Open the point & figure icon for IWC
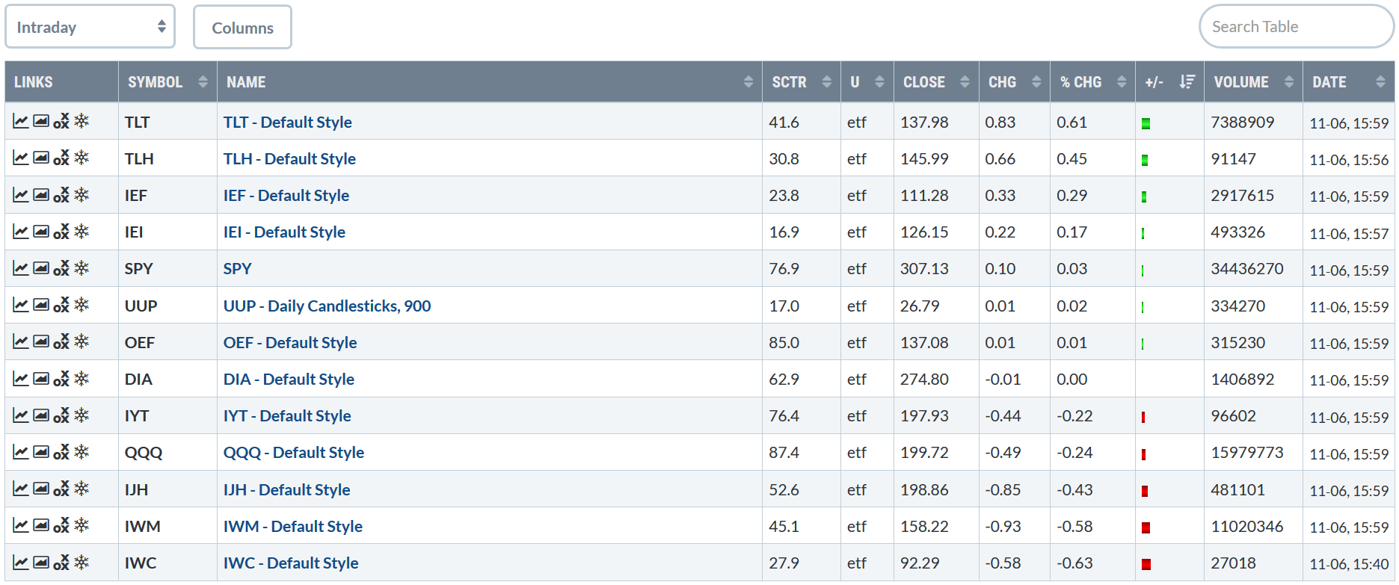 click(x=61, y=562)
